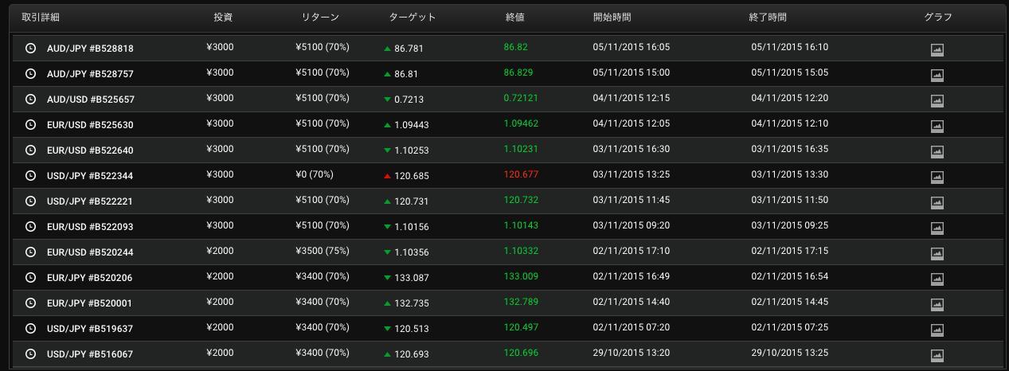This screenshot has height=371, width=1009.
Task: Open graph icon for EUR/JPY #B520001
Action: (937, 304)
